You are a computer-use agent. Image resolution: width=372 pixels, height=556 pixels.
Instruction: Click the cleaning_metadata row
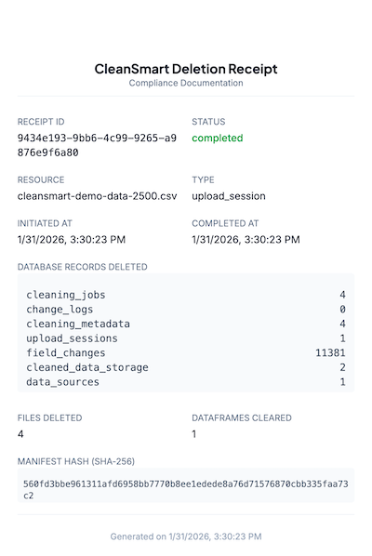coord(186,324)
